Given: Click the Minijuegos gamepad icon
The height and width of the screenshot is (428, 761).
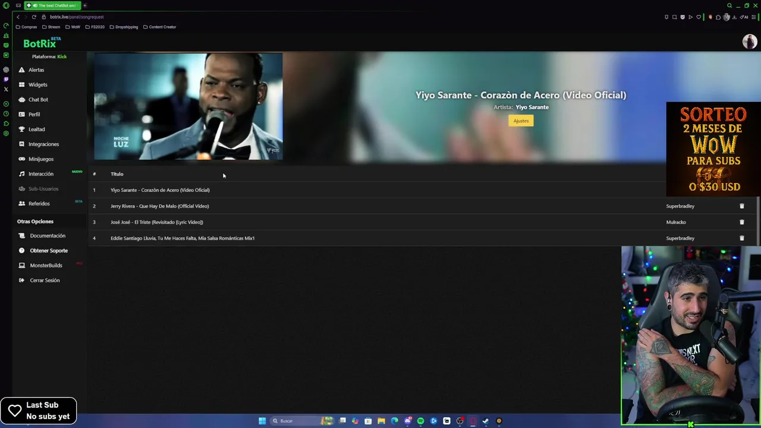Looking at the screenshot, I should click(22, 159).
